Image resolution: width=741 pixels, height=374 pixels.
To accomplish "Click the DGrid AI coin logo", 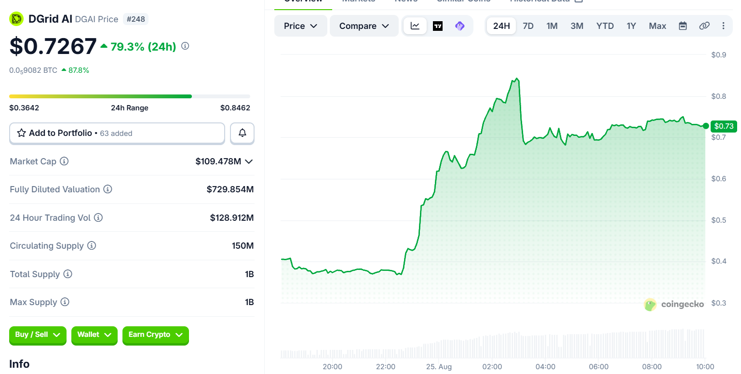I will [x=16, y=19].
